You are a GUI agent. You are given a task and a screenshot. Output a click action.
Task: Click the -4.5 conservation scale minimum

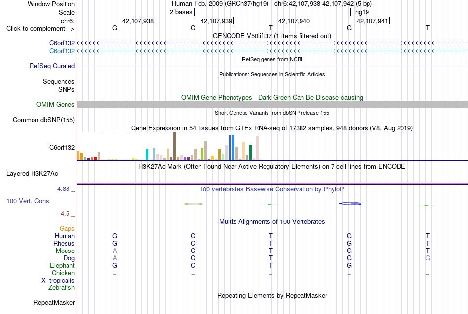pyautogui.click(x=64, y=213)
